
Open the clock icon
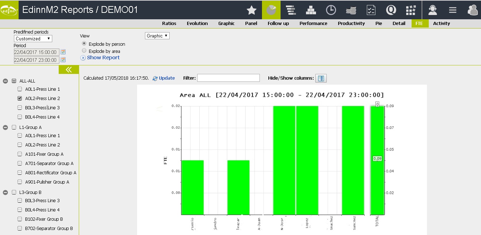[331, 10]
